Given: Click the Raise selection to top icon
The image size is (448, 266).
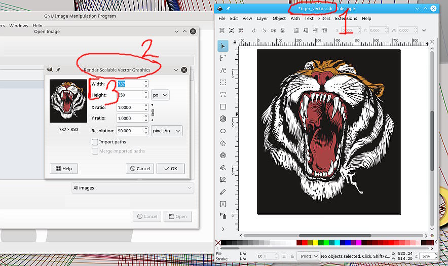Looking at the screenshot, I should pos(325,30).
